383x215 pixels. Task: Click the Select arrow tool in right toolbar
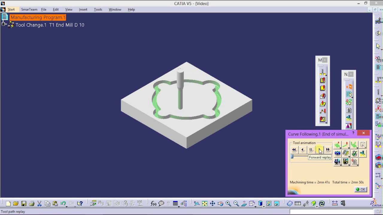378,46
